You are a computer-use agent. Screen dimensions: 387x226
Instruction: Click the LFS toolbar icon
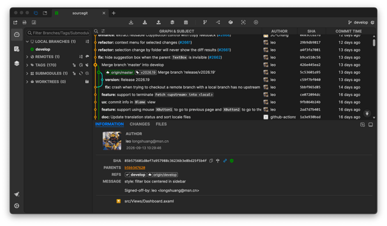coord(230,22)
